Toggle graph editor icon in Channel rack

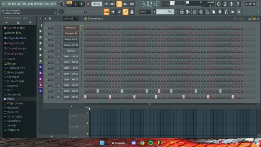point(249,19)
